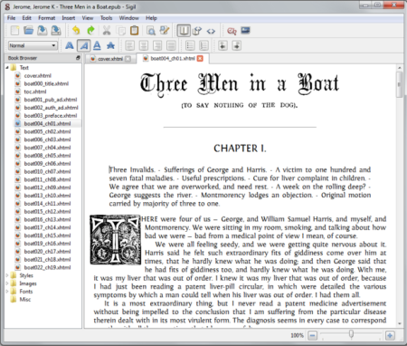Click the Save icon
Viewport: 407px width, 346px height.
pyautogui.click(x=43, y=31)
